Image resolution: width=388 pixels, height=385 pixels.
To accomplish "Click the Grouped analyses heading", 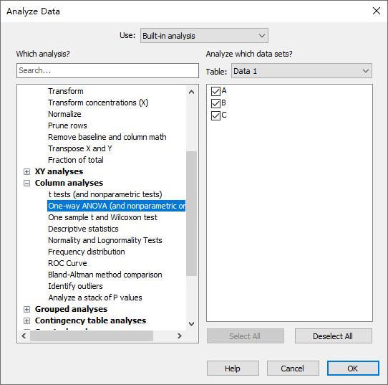I will point(71,309).
